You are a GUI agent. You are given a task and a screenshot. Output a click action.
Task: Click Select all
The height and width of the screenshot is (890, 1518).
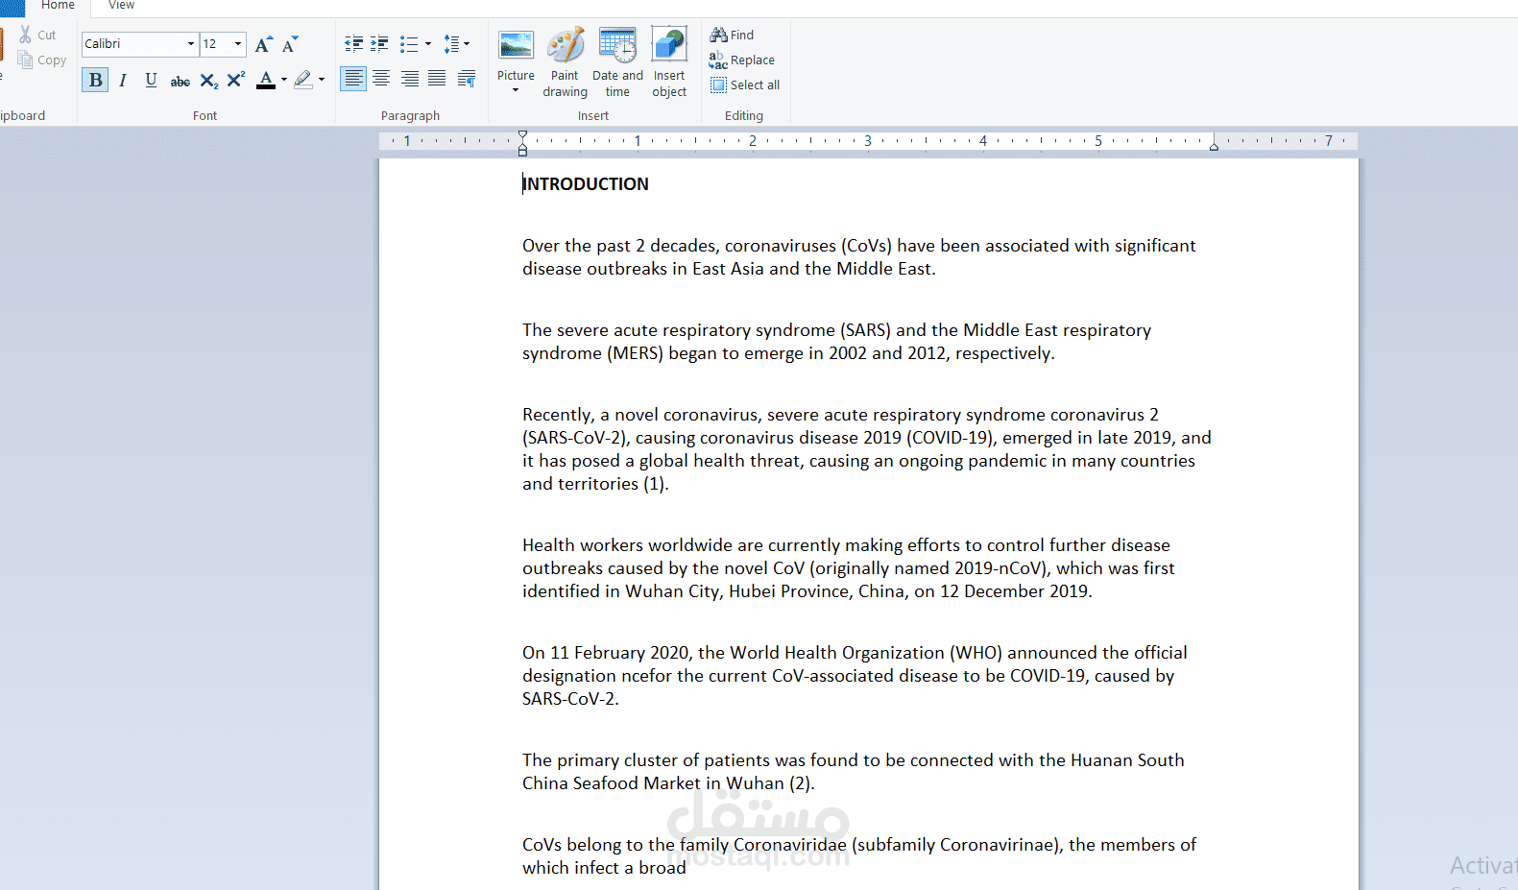tap(745, 84)
